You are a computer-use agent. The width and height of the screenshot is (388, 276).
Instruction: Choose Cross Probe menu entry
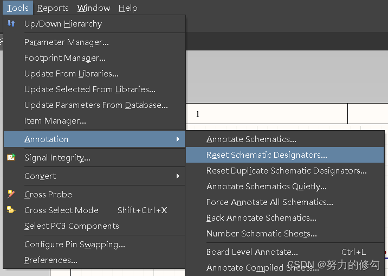coord(94,195)
